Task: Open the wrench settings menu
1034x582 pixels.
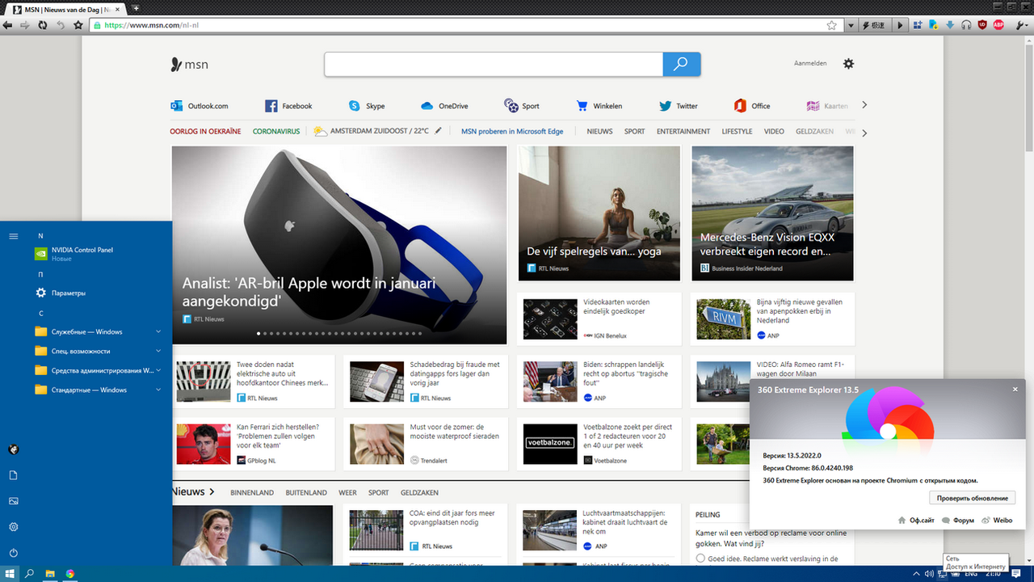Action: click(1023, 25)
